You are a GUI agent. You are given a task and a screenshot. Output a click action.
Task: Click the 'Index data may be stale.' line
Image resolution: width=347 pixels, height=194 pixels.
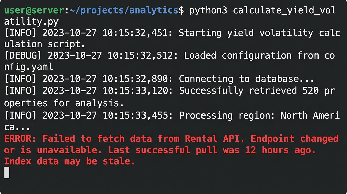pyautogui.click(x=69, y=161)
